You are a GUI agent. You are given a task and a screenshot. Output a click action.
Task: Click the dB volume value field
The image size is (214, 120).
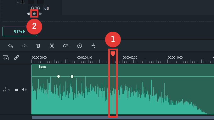tap(36, 8)
